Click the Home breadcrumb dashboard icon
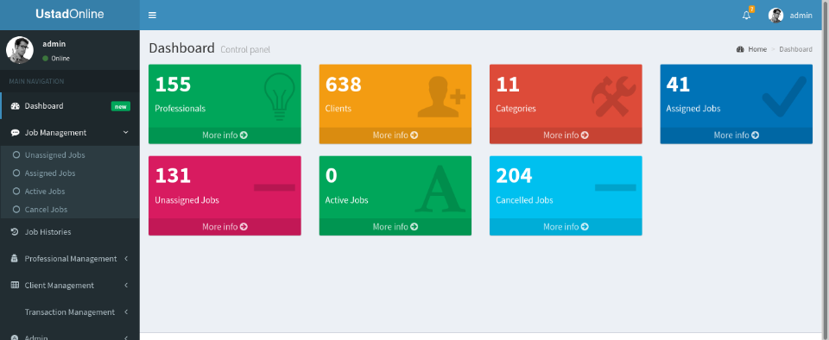This screenshot has width=829, height=340. 740,49
